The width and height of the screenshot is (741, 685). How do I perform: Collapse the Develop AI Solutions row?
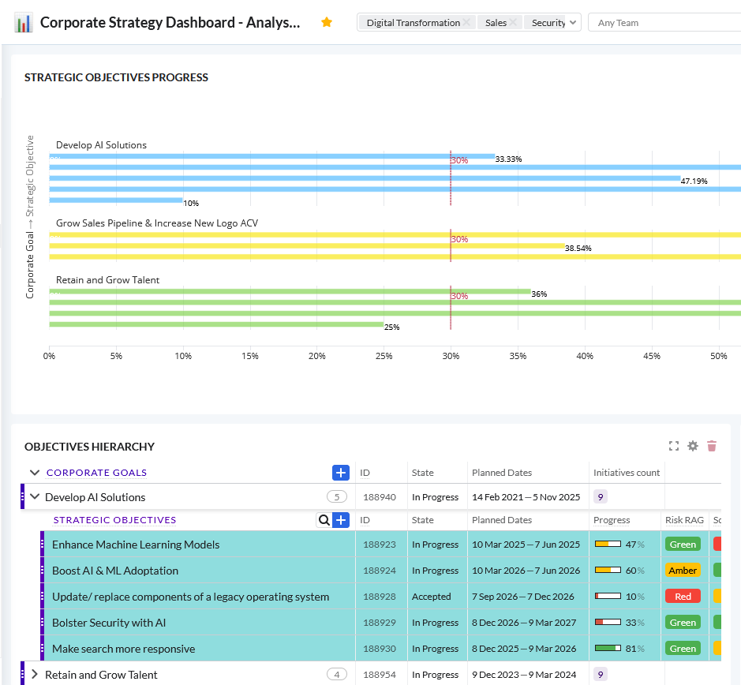tap(35, 497)
